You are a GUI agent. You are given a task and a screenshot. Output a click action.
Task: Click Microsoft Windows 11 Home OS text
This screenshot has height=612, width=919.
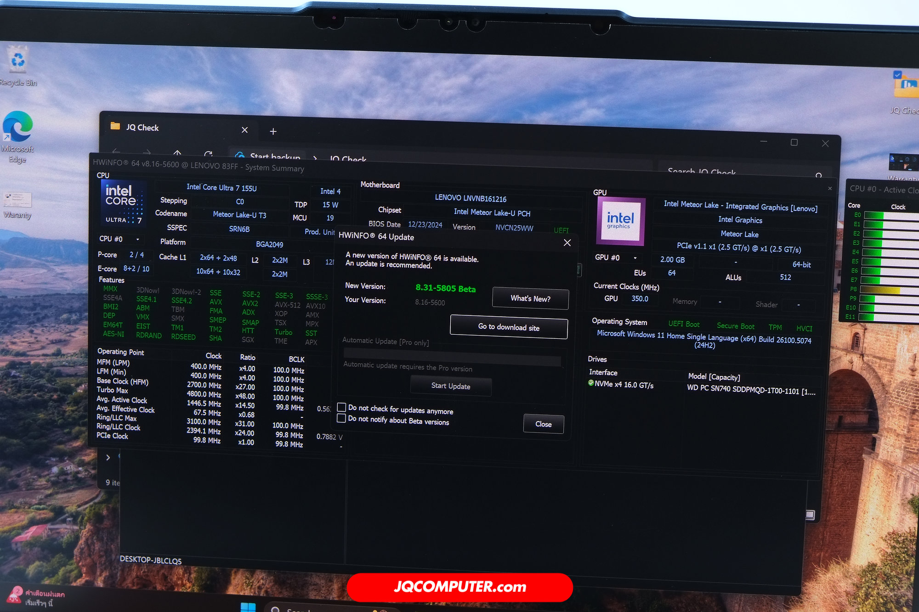click(x=704, y=340)
